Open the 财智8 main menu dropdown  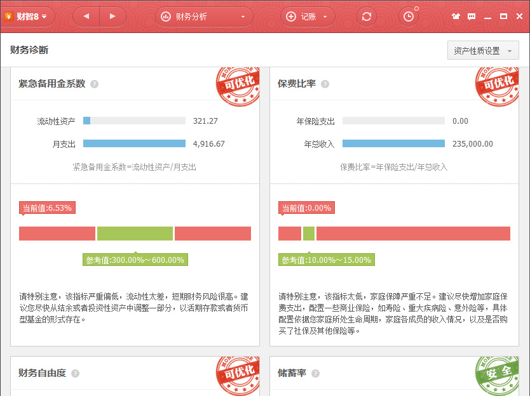pyautogui.click(x=27, y=16)
